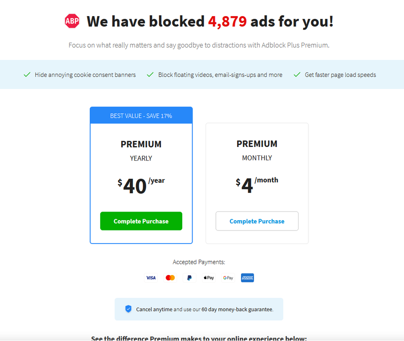Image resolution: width=404 pixels, height=341 pixels.
Task: Click the Visa payment icon
Action: (151, 278)
